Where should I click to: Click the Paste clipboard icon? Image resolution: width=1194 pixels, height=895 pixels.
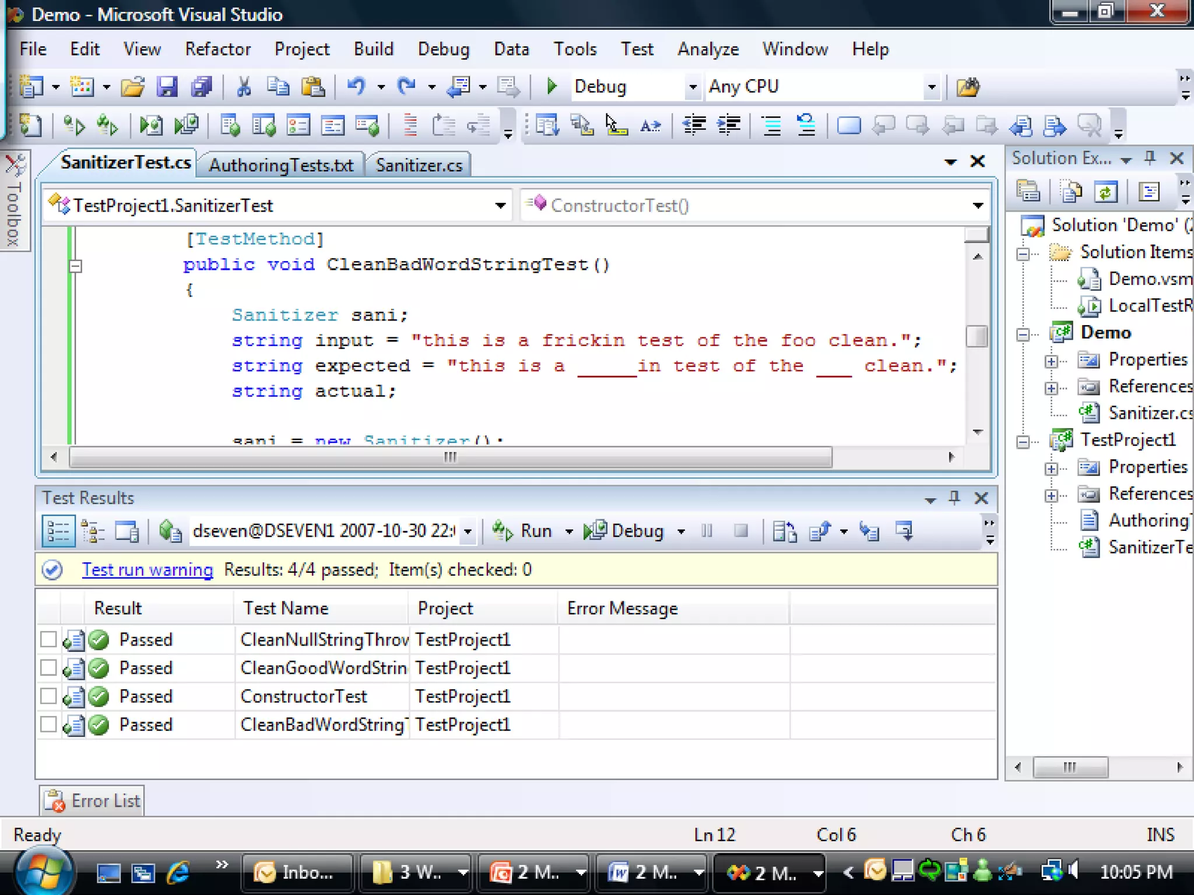pyautogui.click(x=313, y=87)
